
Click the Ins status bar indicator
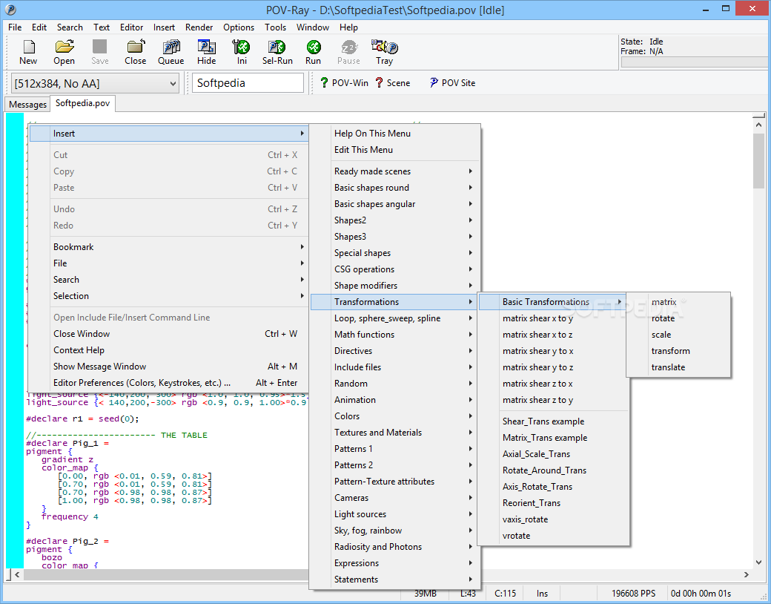point(542,593)
